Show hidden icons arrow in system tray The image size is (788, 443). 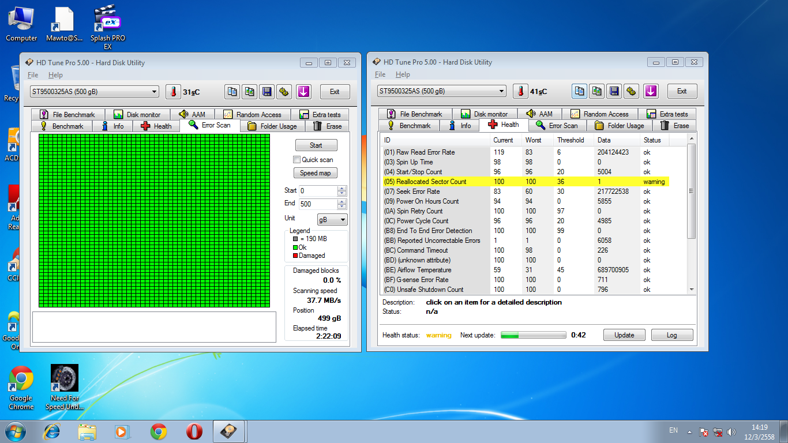pos(689,431)
